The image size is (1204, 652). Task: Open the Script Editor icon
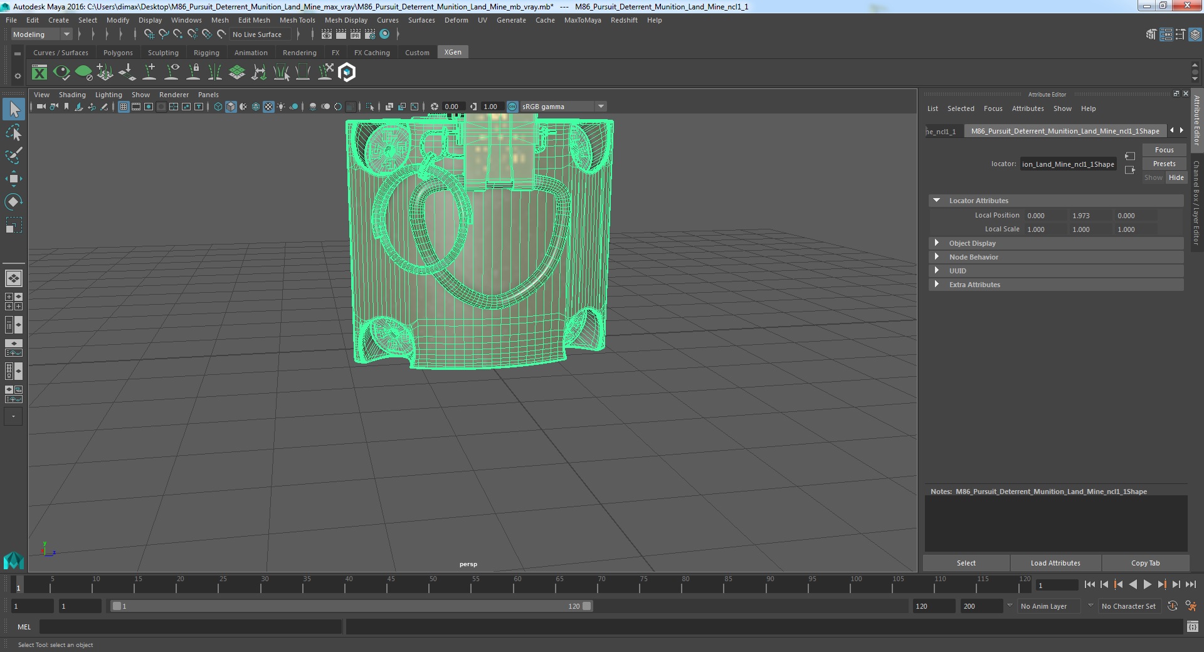coord(1192,626)
